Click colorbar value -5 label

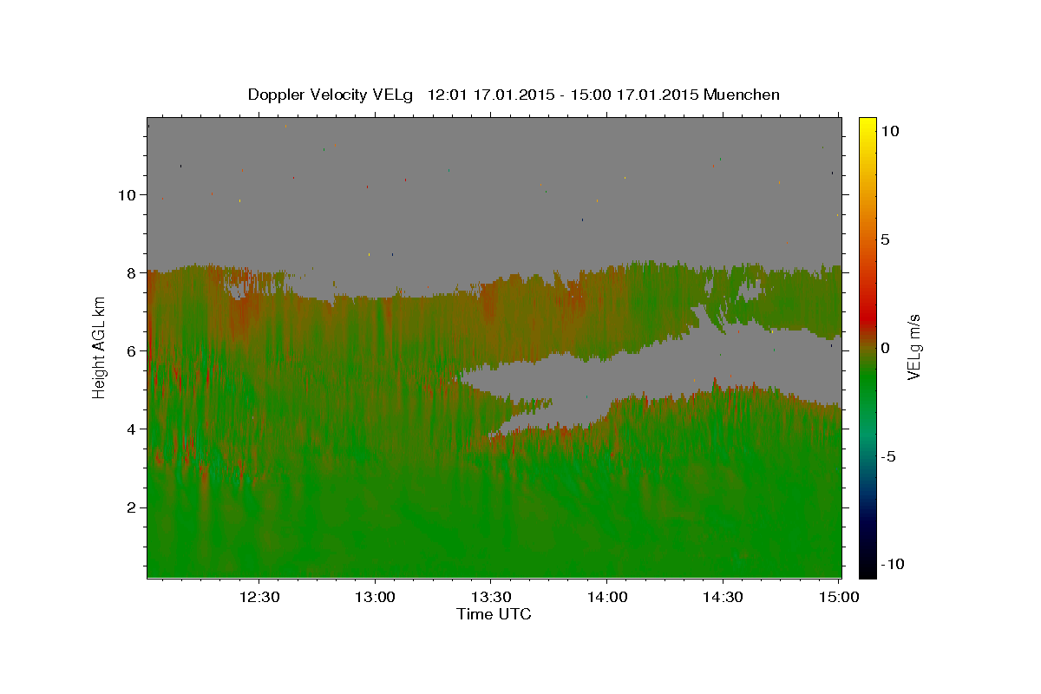pyautogui.click(x=890, y=456)
